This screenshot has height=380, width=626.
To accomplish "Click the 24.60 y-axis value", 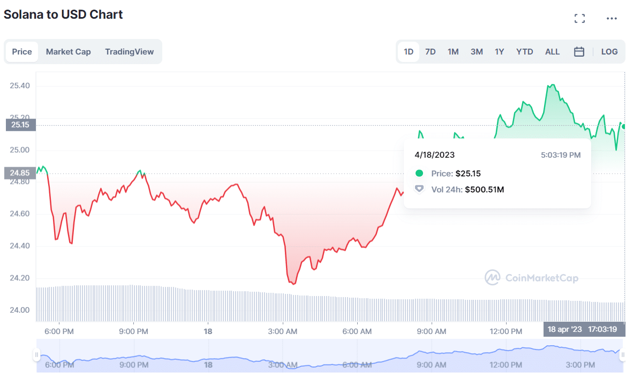I will [20, 214].
